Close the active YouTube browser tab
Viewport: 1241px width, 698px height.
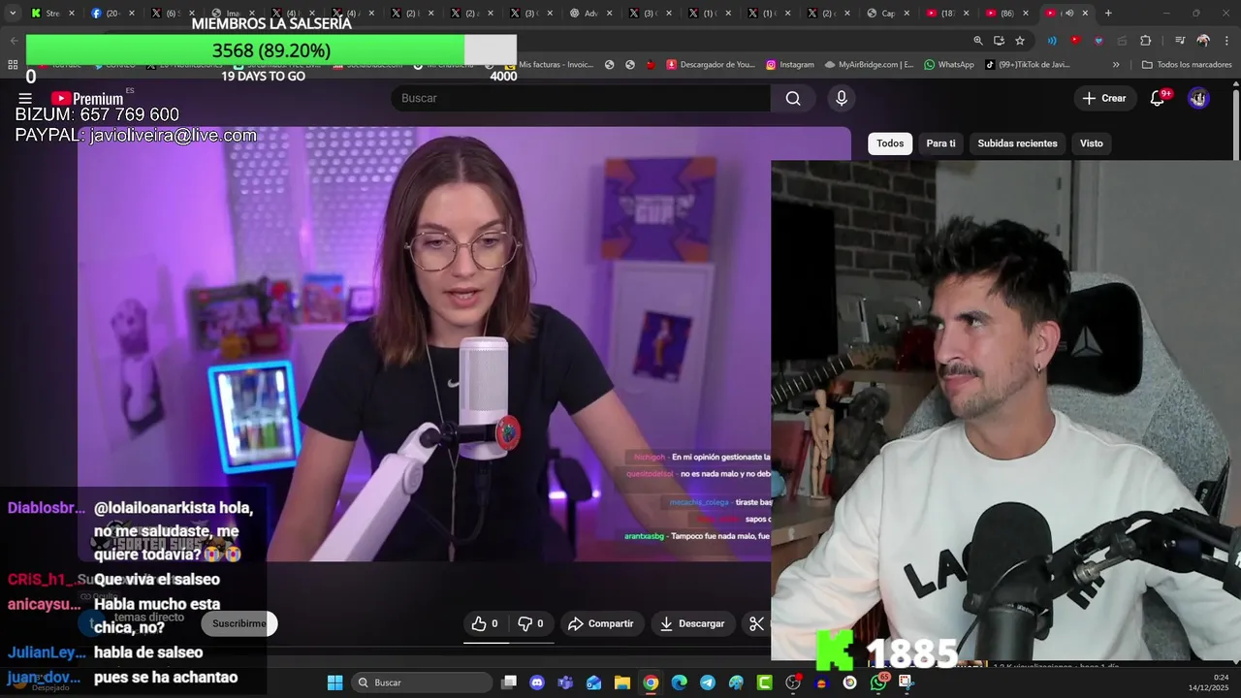(1085, 13)
